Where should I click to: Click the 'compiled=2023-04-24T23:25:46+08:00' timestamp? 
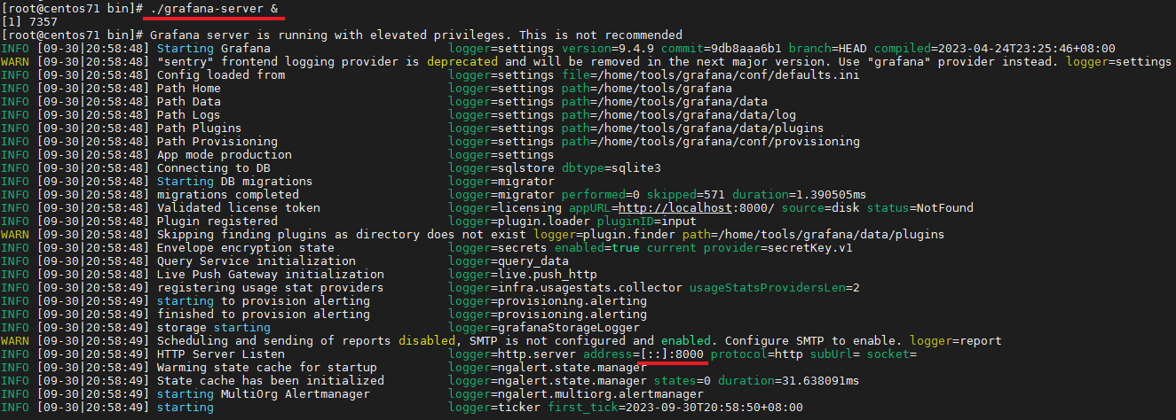[x=995, y=49]
